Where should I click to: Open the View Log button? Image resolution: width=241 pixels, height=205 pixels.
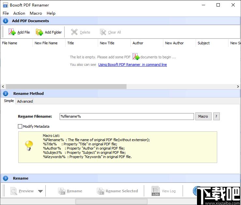[x=164, y=191]
